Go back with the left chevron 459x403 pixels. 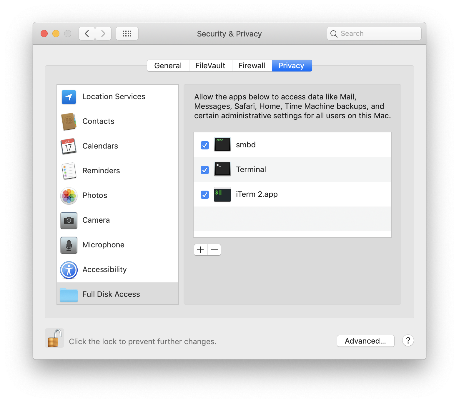(87, 34)
